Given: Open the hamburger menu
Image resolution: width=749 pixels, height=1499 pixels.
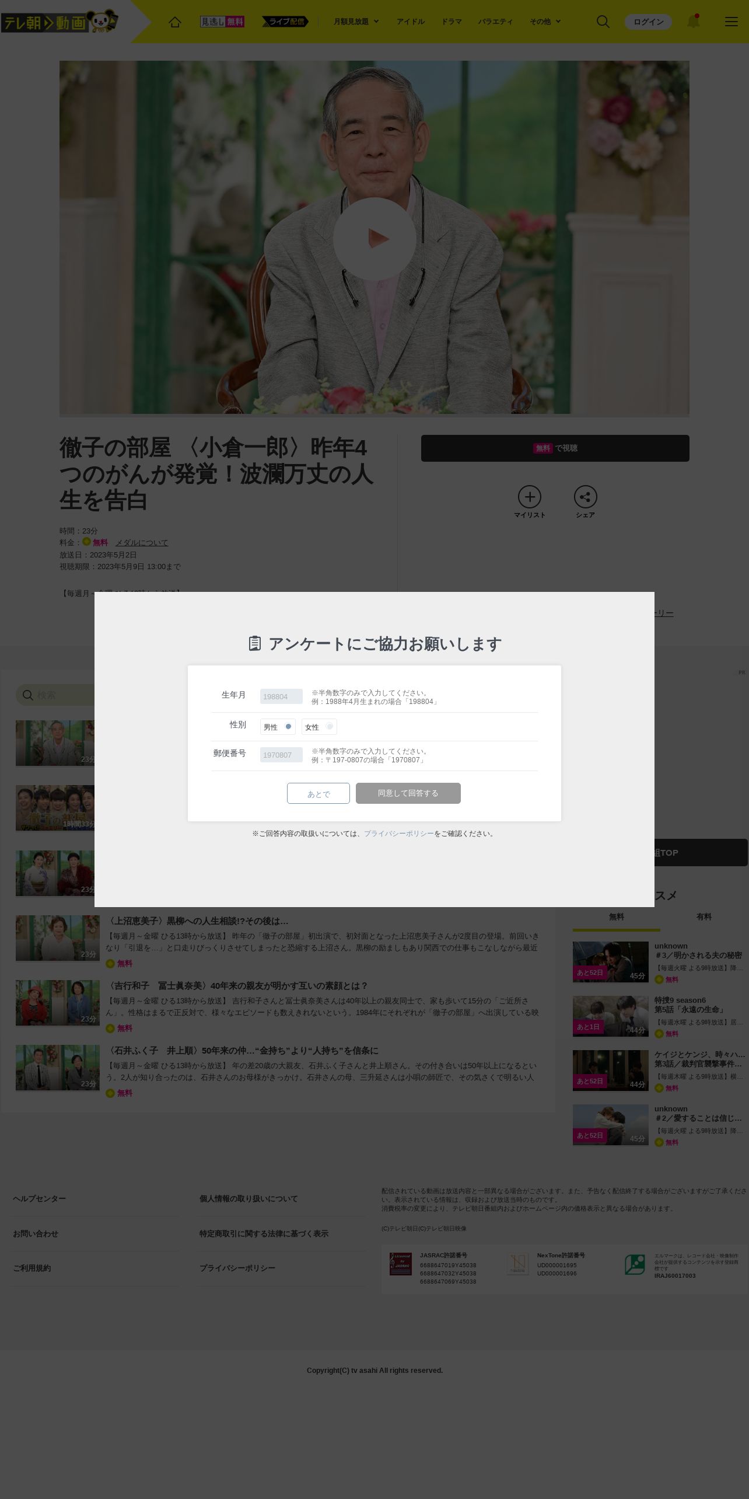Looking at the screenshot, I should (x=731, y=22).
